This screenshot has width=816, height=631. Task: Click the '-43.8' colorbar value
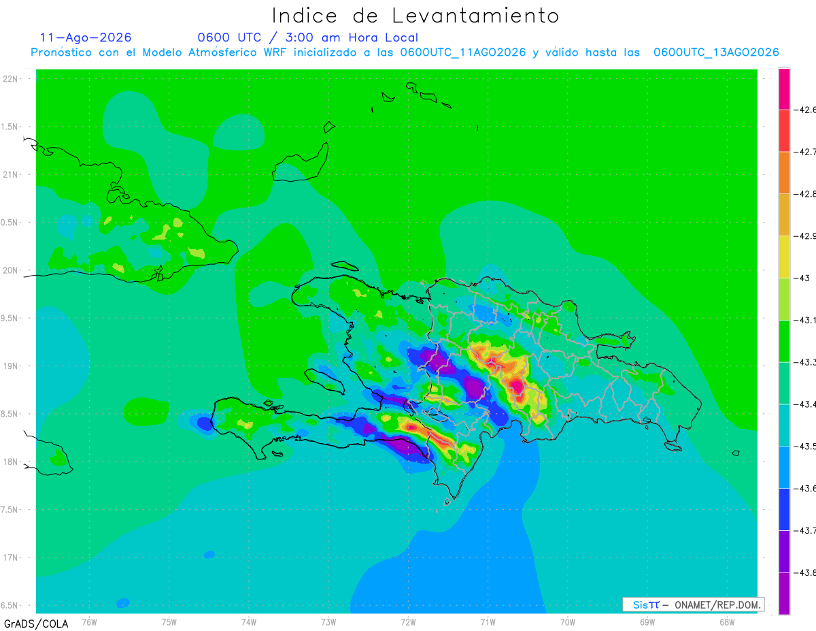coord(804,573)
